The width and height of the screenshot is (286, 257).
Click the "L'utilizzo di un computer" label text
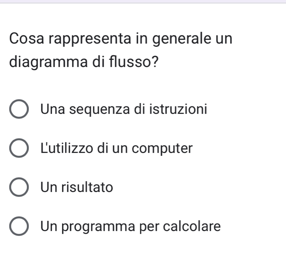click(116, 148)
